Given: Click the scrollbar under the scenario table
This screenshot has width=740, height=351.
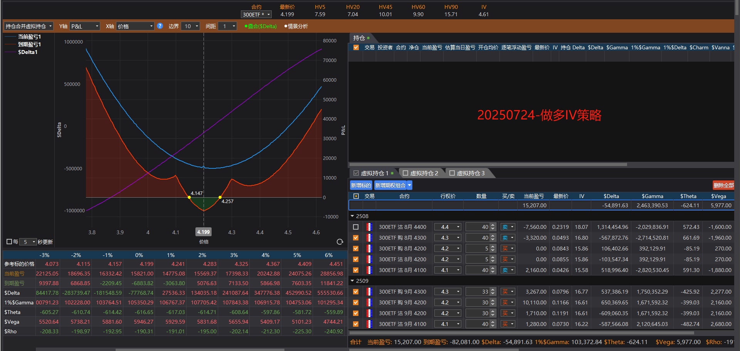Looking at the screenshot, I should click(x=200, y=349).
